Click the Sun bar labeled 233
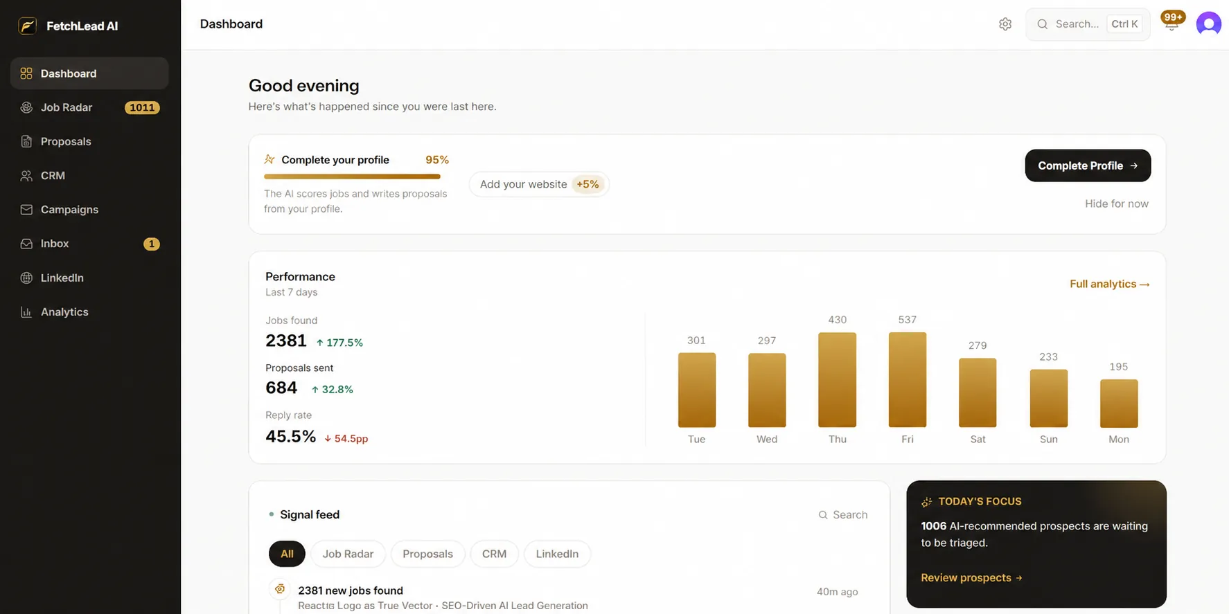The image size is (1229, 614). (1048, 398)
